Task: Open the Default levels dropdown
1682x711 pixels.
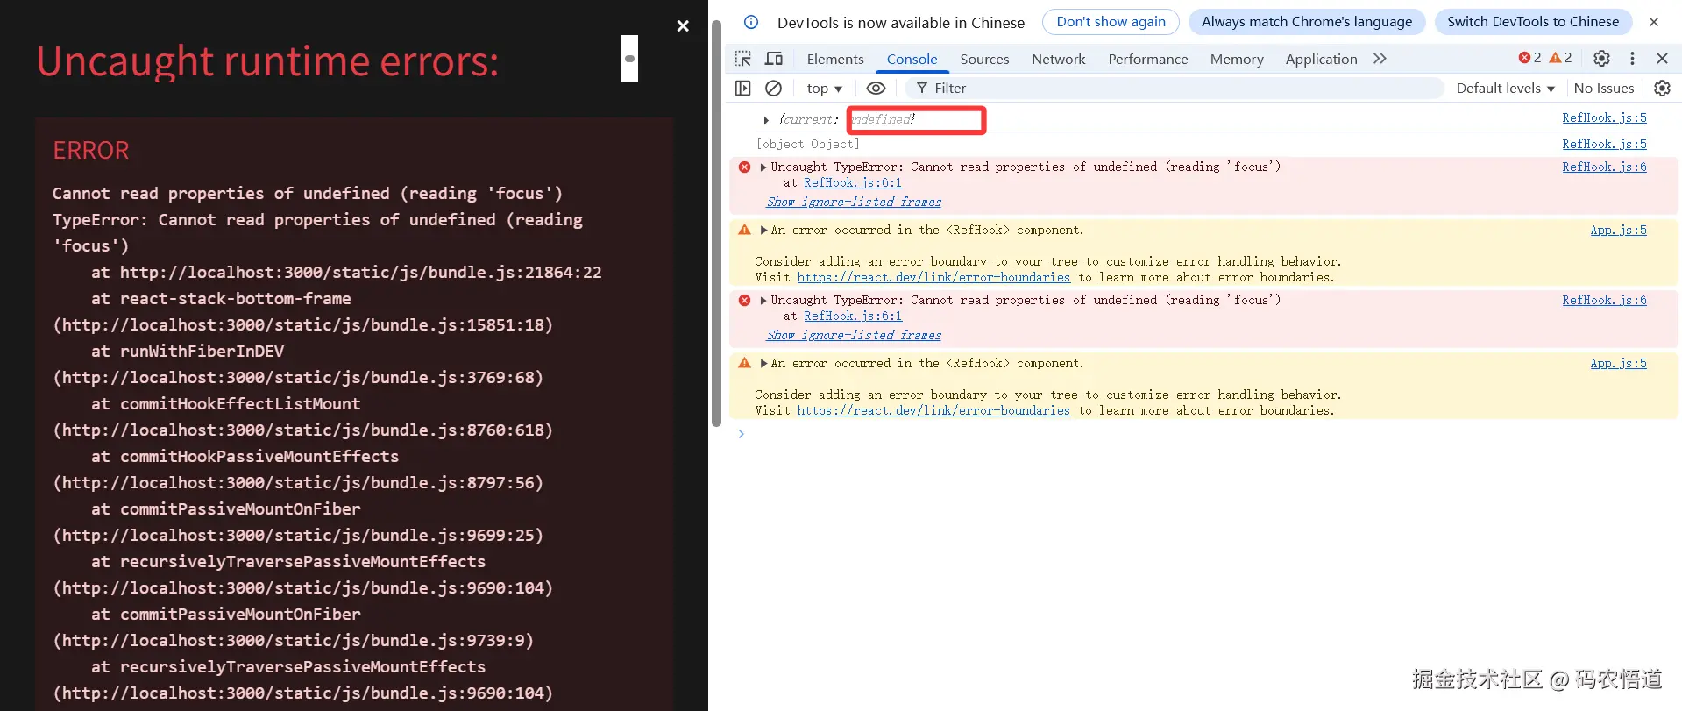Action: pyautogui.click(x=1505, y=89)
